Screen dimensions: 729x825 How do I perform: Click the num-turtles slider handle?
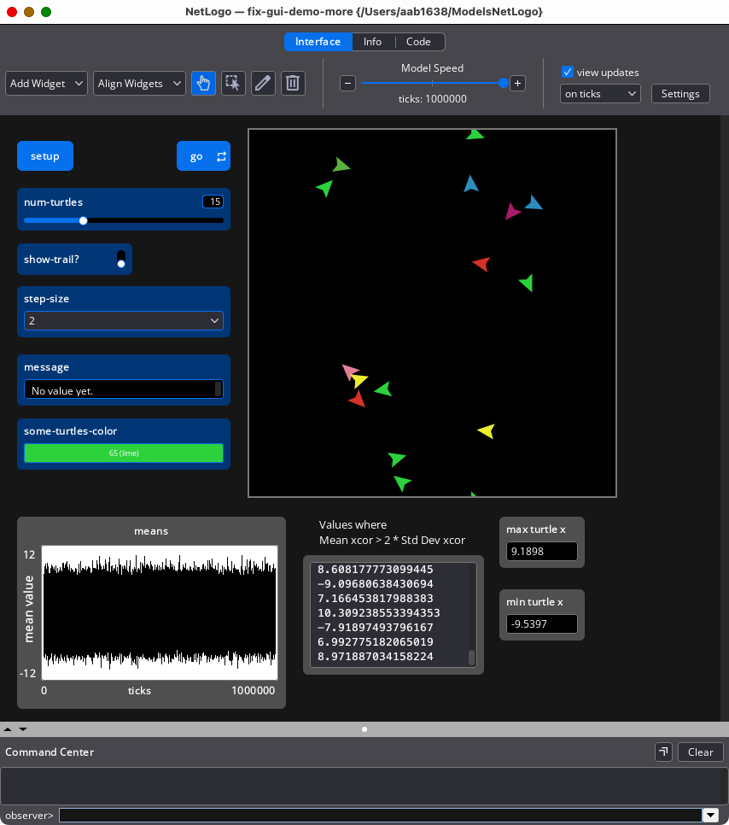point(83,220)
